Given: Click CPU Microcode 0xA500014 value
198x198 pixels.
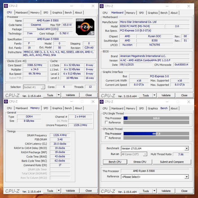Looking at the screenshot, I should (x=181, y=65).
